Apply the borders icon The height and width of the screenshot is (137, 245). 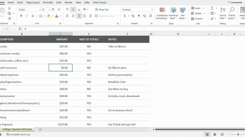41,16
